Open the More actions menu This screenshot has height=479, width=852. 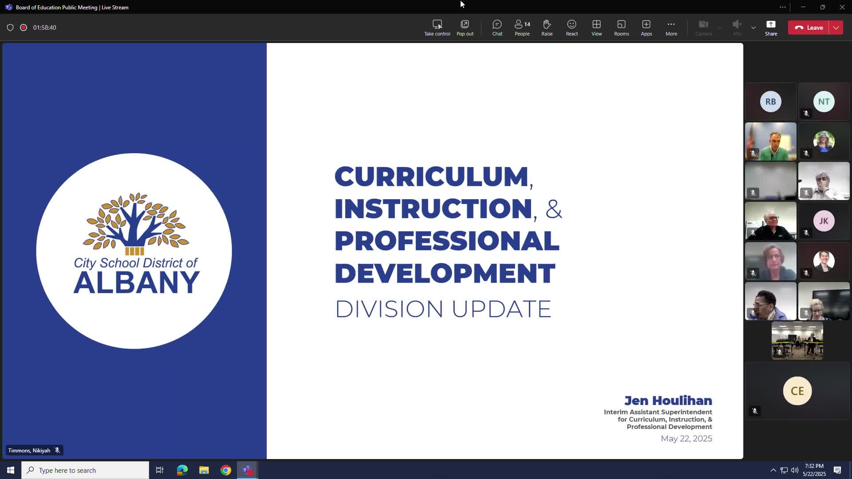tap(671, 27)
